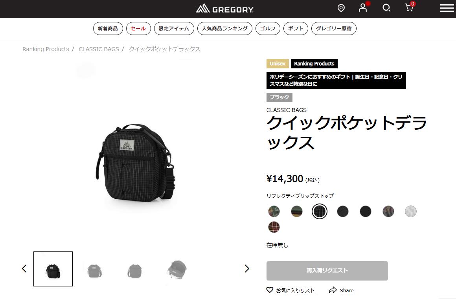Select the セール category pill
Screen dimensions: 456x299
(138, 28)
